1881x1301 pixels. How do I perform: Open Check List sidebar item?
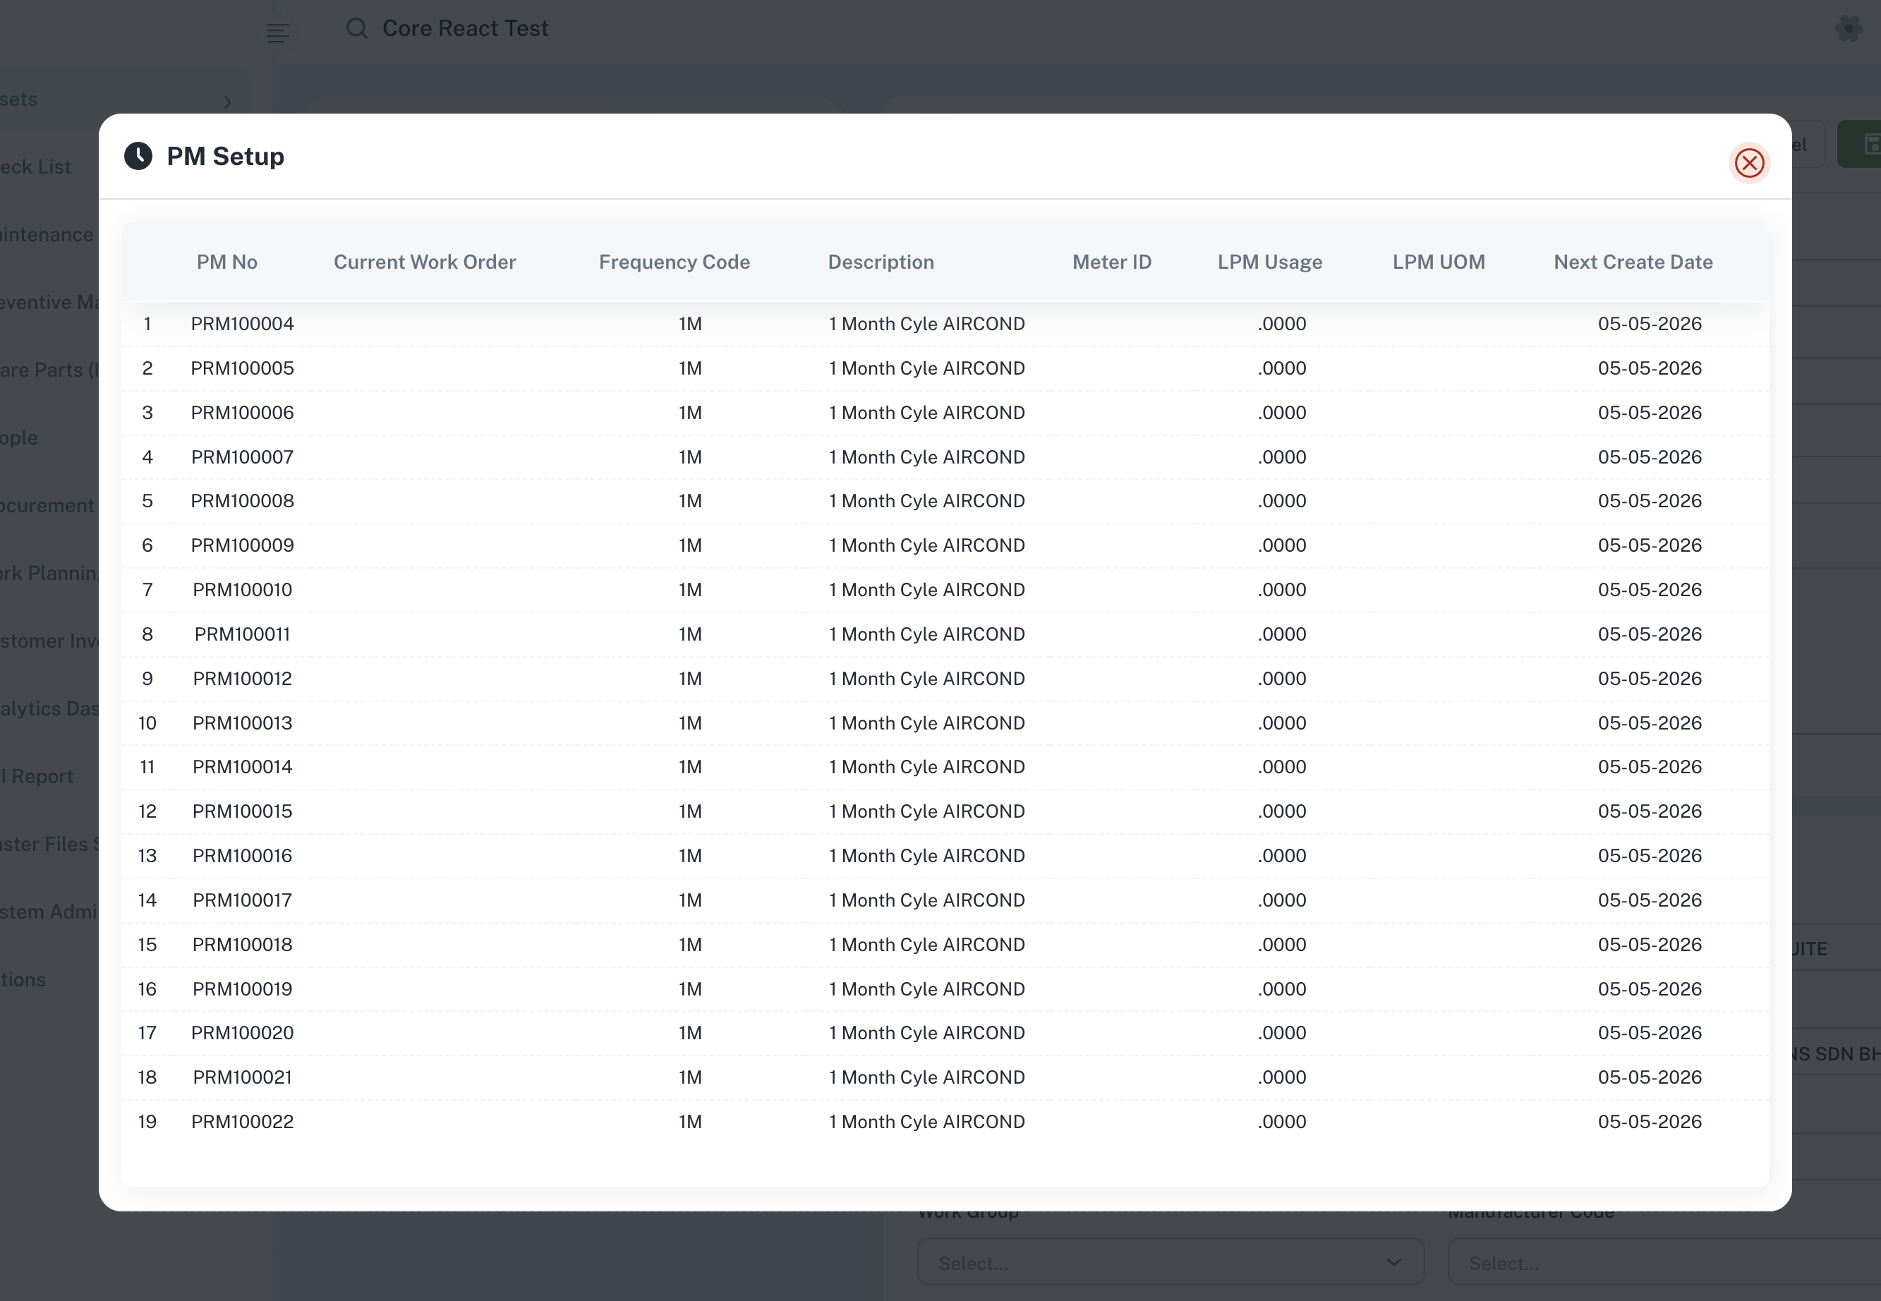point(36,167)
